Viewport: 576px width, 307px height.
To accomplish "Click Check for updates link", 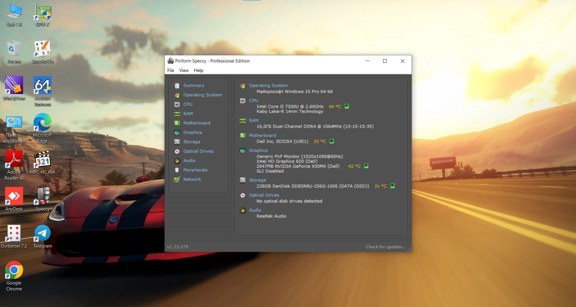I will coord(385,247).
